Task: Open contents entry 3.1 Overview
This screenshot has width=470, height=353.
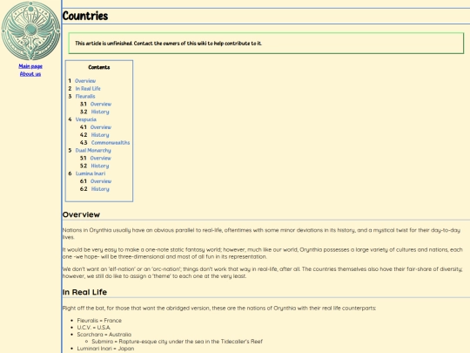Action: coord(101,105)
